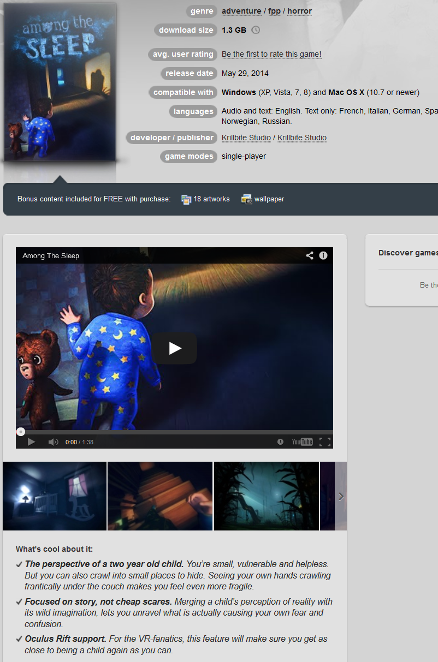This screenshot has width=438, height=662.
Task: Click the May 29, 2014 date text
Action: 245,73
